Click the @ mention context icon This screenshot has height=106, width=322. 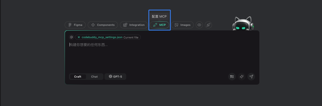click(x=71, y=37)
